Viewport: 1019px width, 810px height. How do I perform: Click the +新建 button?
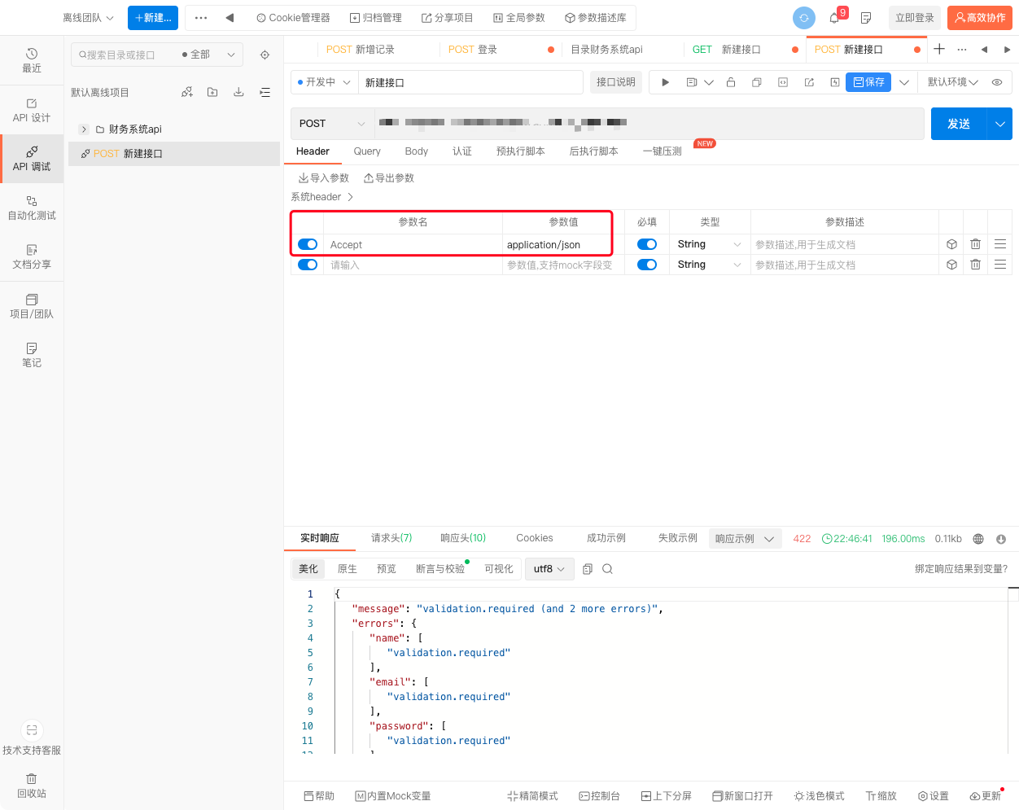(x=153, y=18)
